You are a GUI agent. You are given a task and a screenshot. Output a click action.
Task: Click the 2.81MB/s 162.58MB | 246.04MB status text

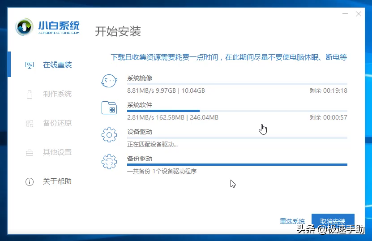(x=173, y=117)
